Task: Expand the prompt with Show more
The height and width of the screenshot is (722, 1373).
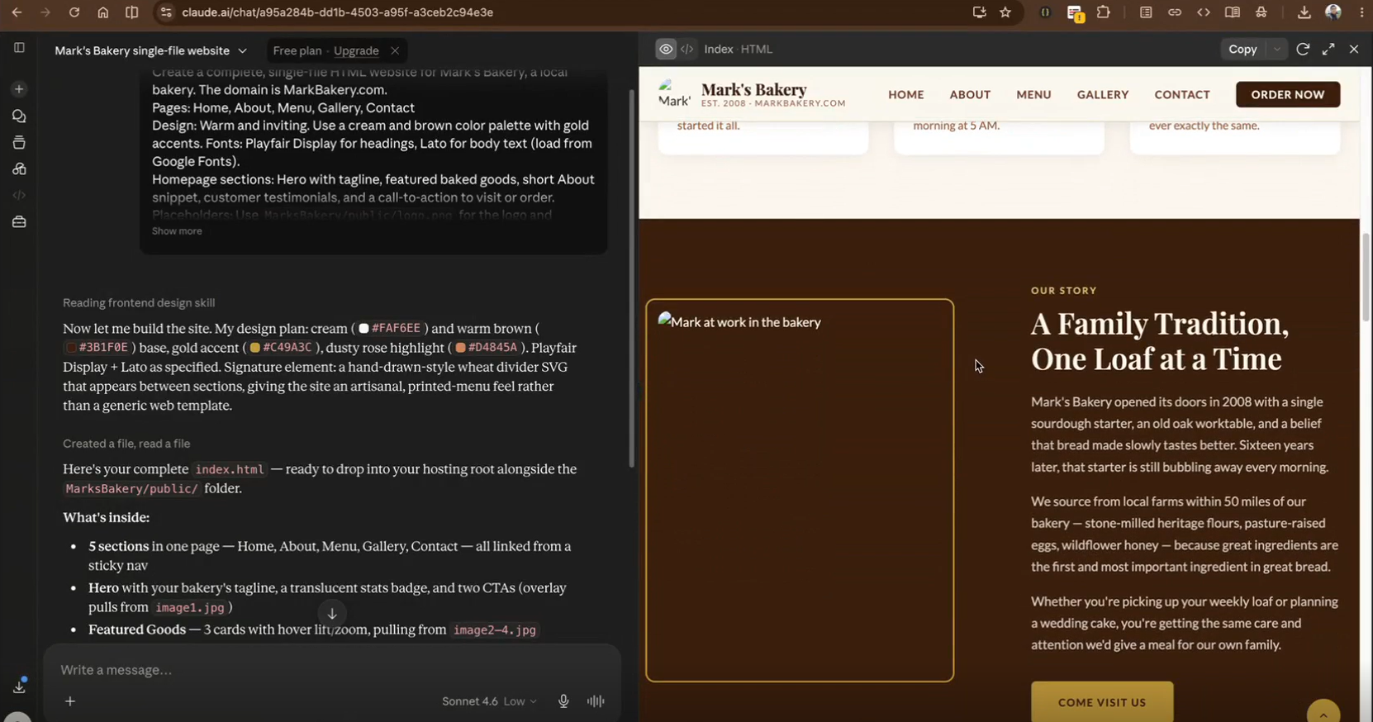Action: click(177, 231)
